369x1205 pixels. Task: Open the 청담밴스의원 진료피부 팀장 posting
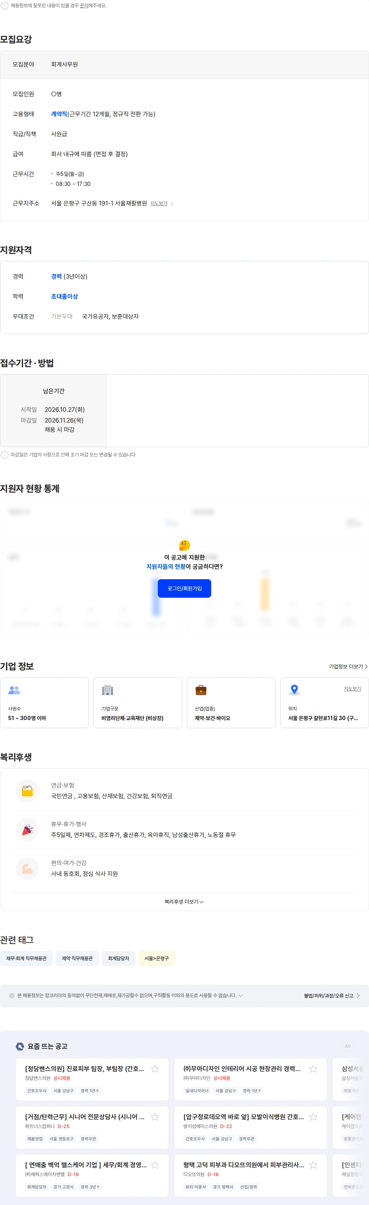pos(85,1069)
